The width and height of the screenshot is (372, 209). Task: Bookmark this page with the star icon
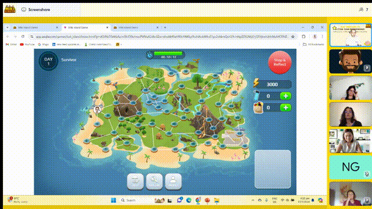[x=293, y=37]
